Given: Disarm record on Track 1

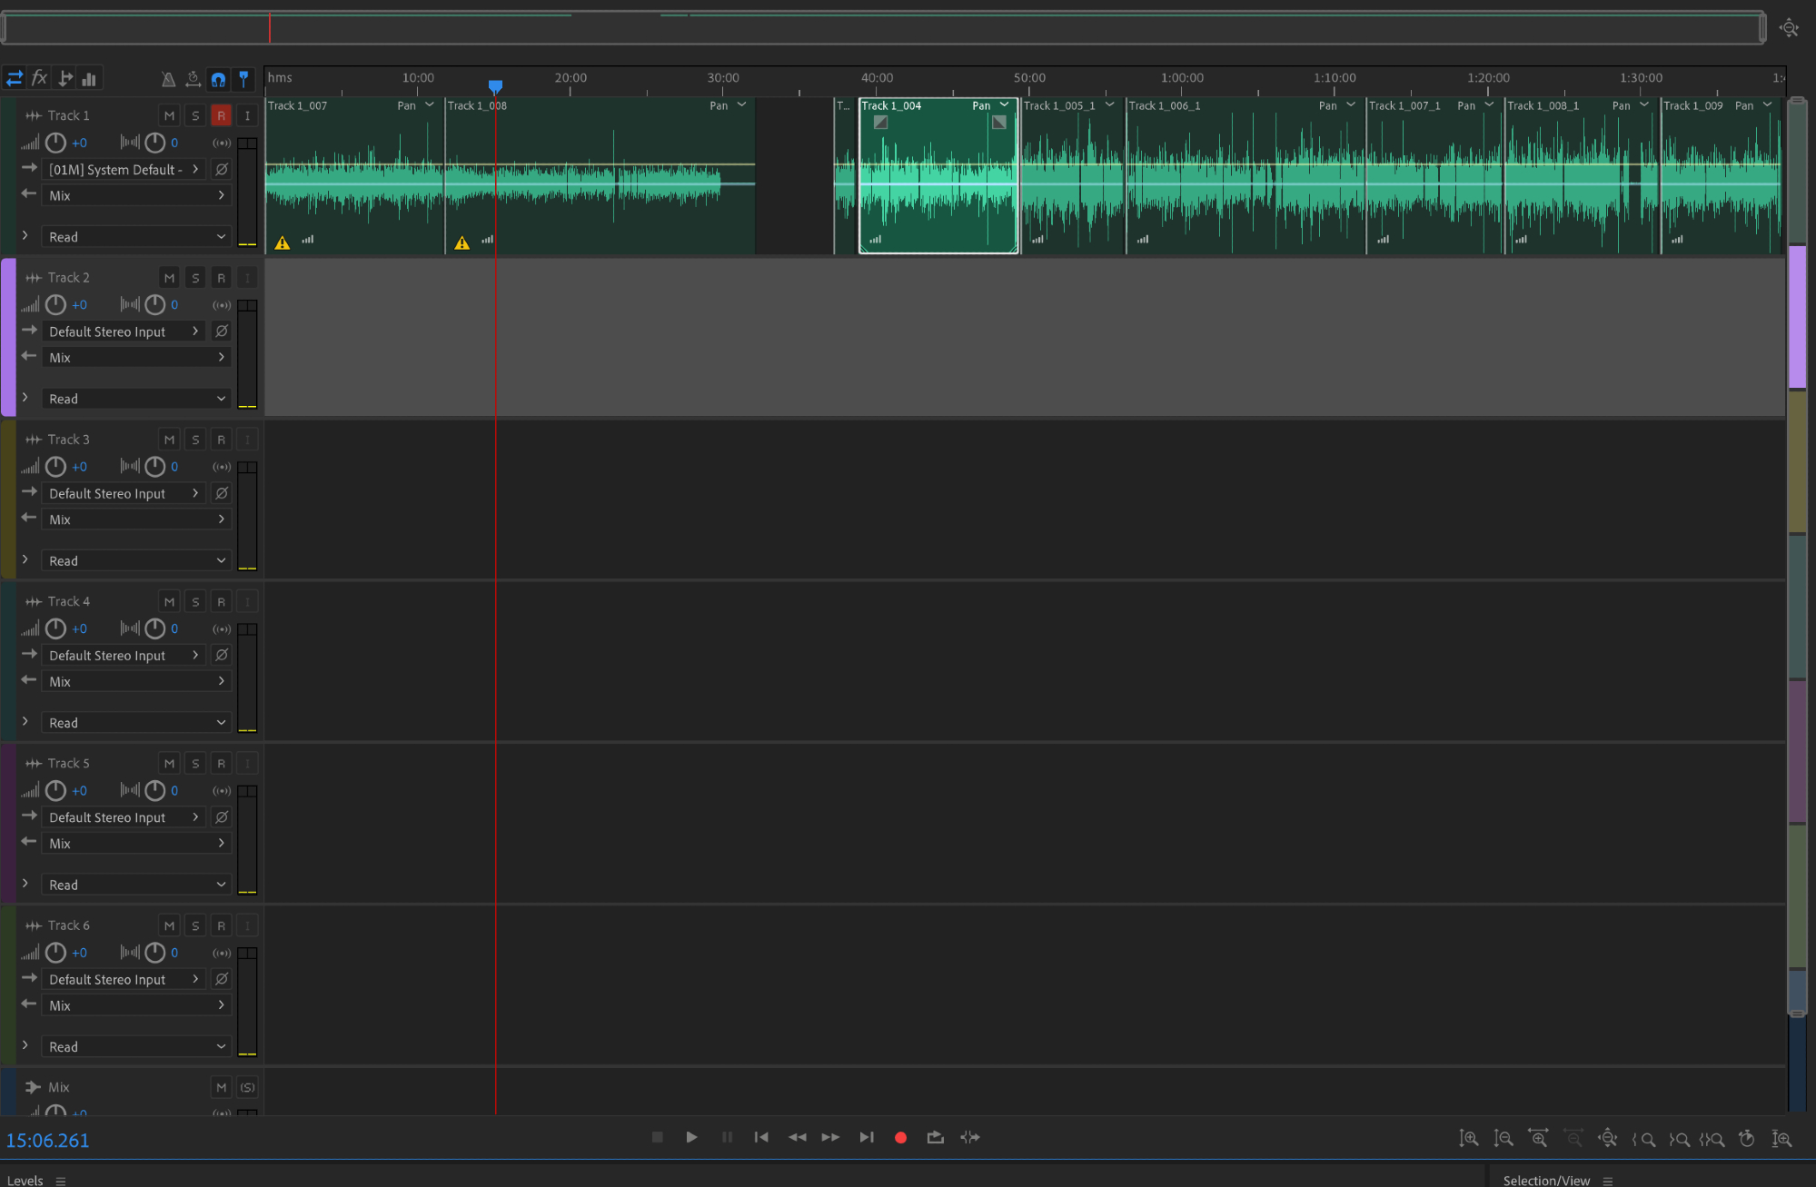Looking at the screenshot, I should (221, 115).
